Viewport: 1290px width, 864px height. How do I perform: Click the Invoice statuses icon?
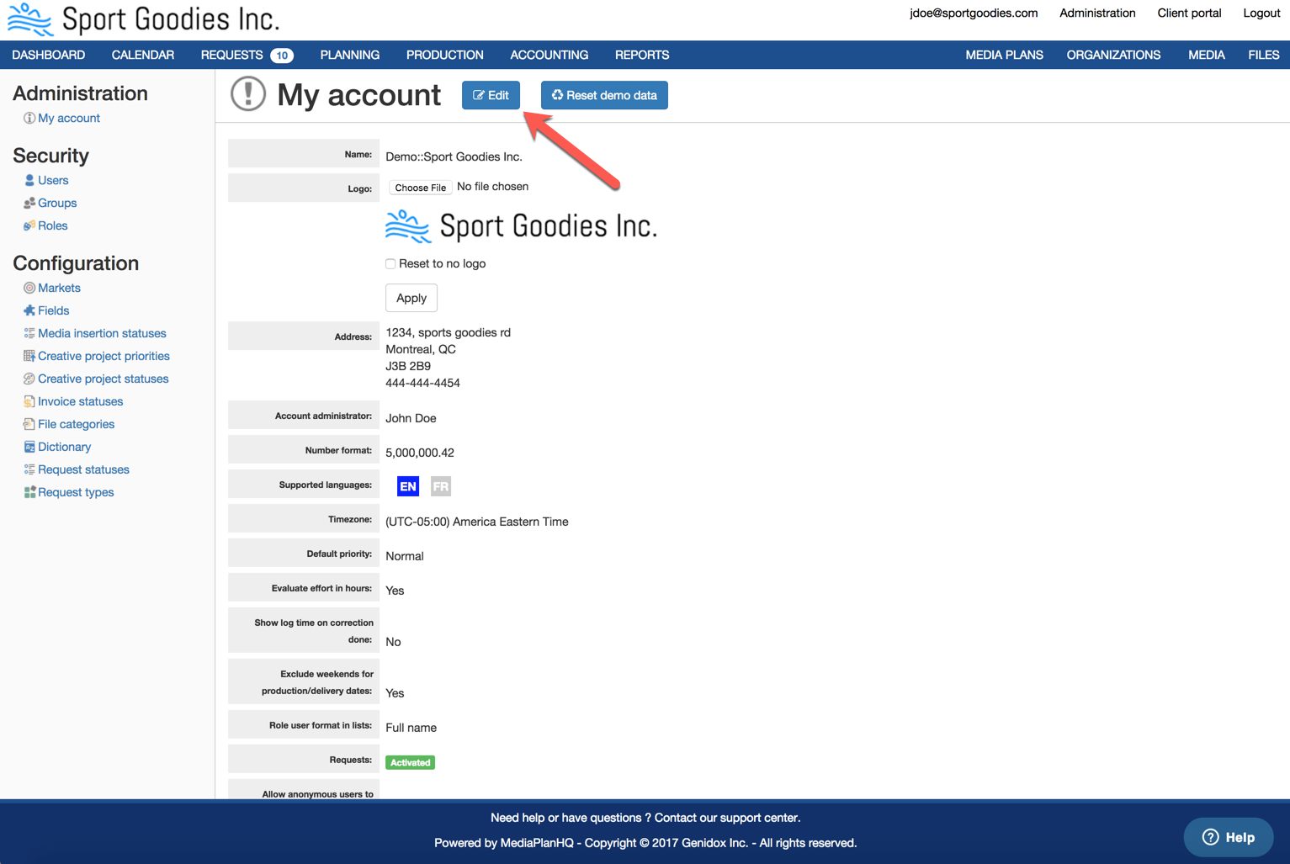(29, 401)
